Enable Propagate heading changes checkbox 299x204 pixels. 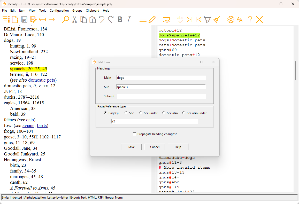click(134, 134)
